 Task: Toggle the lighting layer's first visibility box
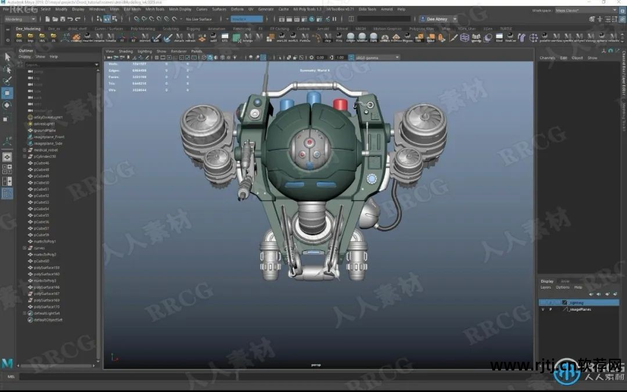click(543, 303)
